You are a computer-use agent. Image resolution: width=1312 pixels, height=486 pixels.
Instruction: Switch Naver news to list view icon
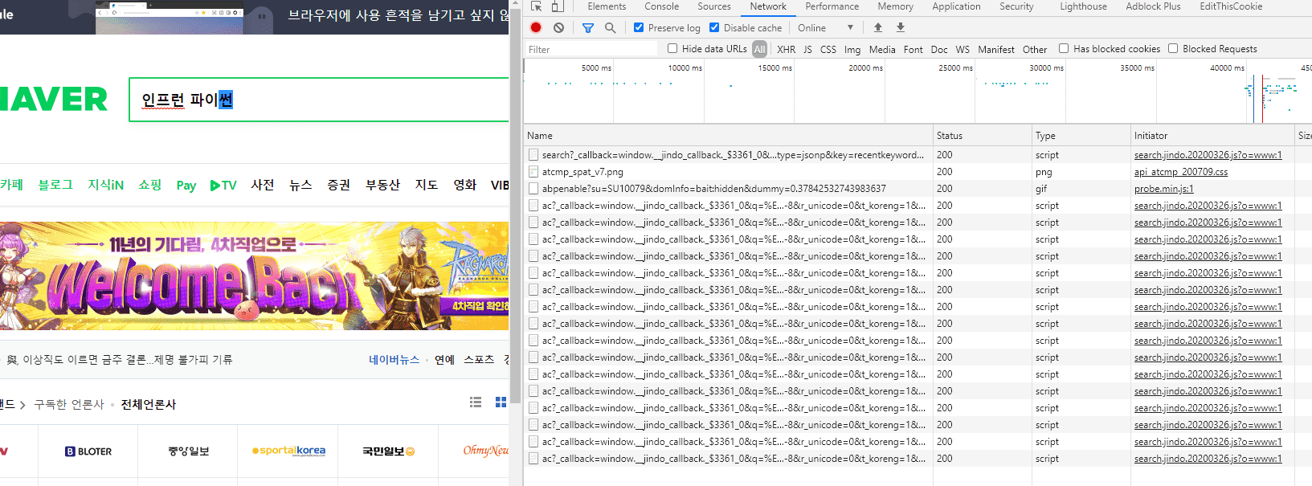click(x=476, y=402)
